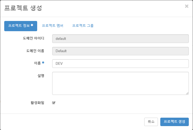
Task: Click the 도메인 이름 field showing Default
Action: point(120,51)
